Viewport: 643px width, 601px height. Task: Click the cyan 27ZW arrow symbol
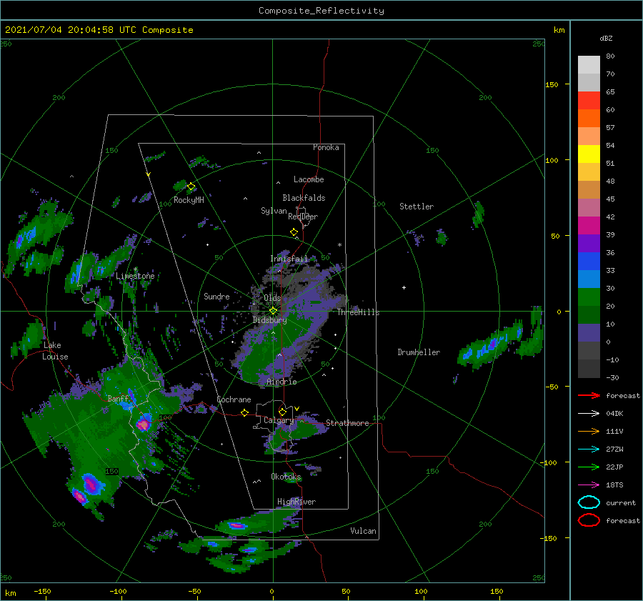click(589, 449)
